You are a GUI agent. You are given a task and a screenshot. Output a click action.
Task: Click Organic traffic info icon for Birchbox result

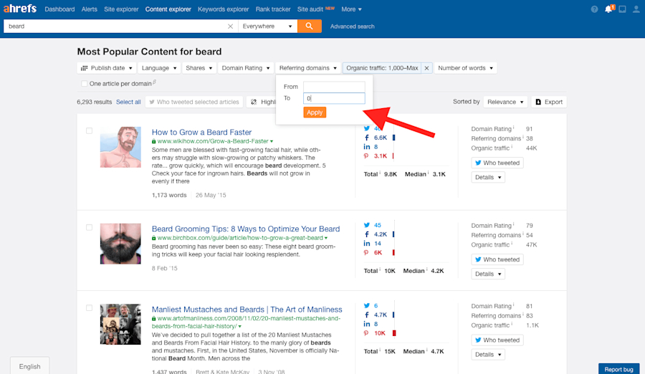tap(512, 243)
